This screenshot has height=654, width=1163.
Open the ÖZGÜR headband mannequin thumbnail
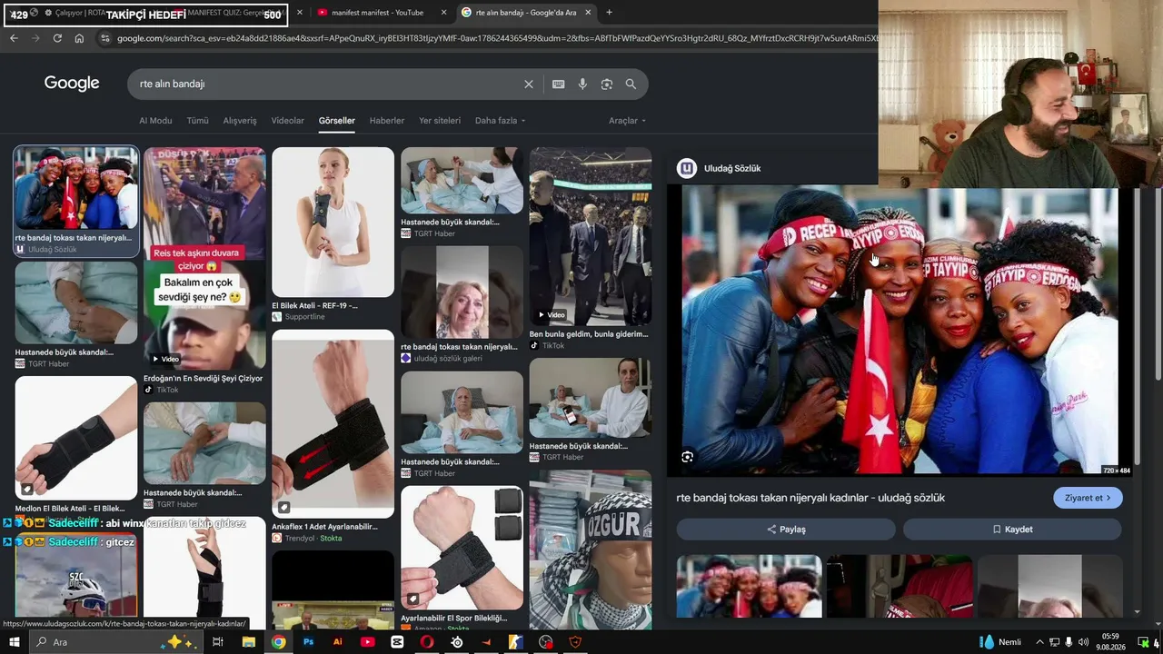click(591, 550)
